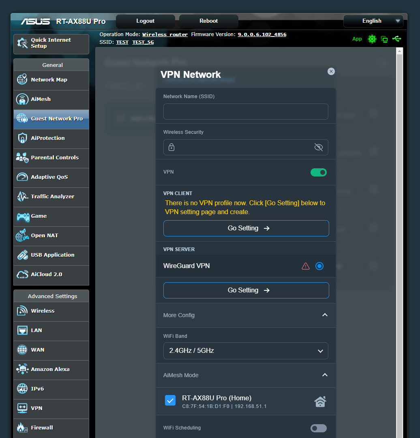The width and height of the screenshot is (420, 438).
Task: Click Go Setting under VPN Client
Action: 246,228
